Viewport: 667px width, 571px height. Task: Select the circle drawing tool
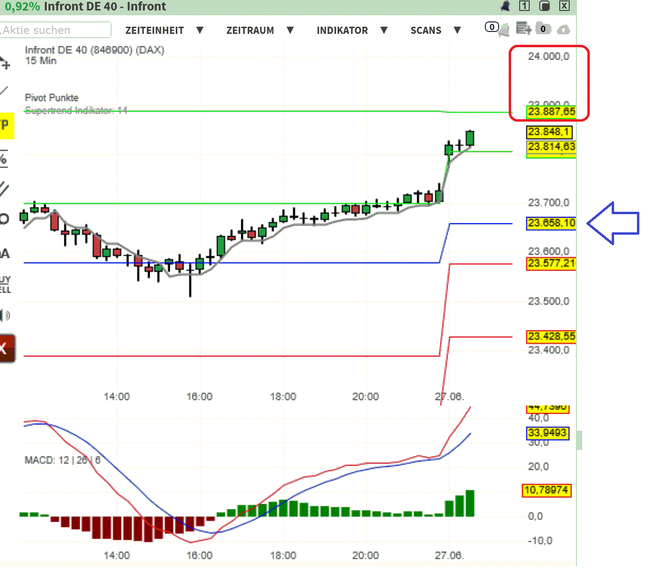coord(4,219)
